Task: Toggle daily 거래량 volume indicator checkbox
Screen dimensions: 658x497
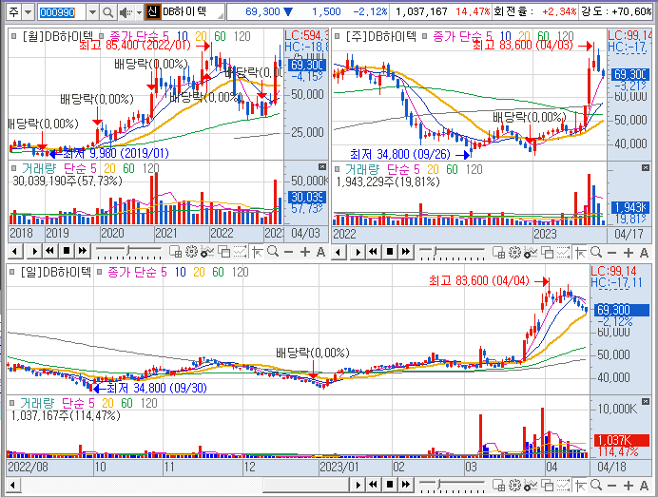Action: [11, 403]
